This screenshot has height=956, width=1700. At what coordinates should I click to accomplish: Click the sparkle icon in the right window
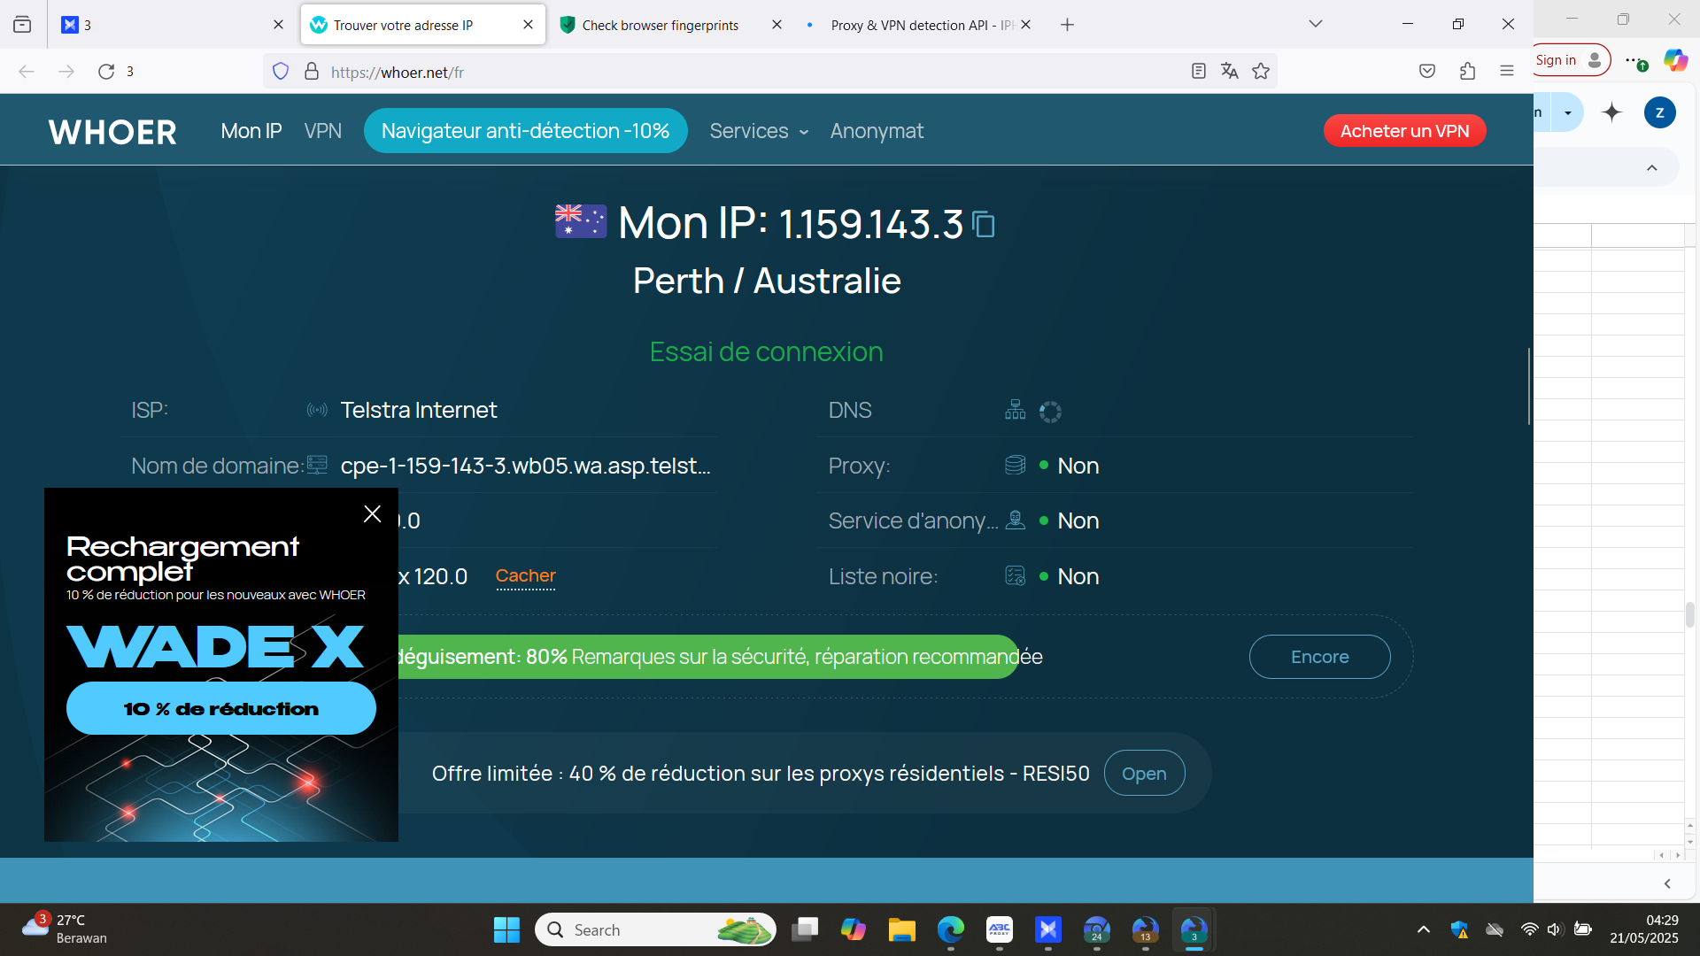click(1612, 112)
